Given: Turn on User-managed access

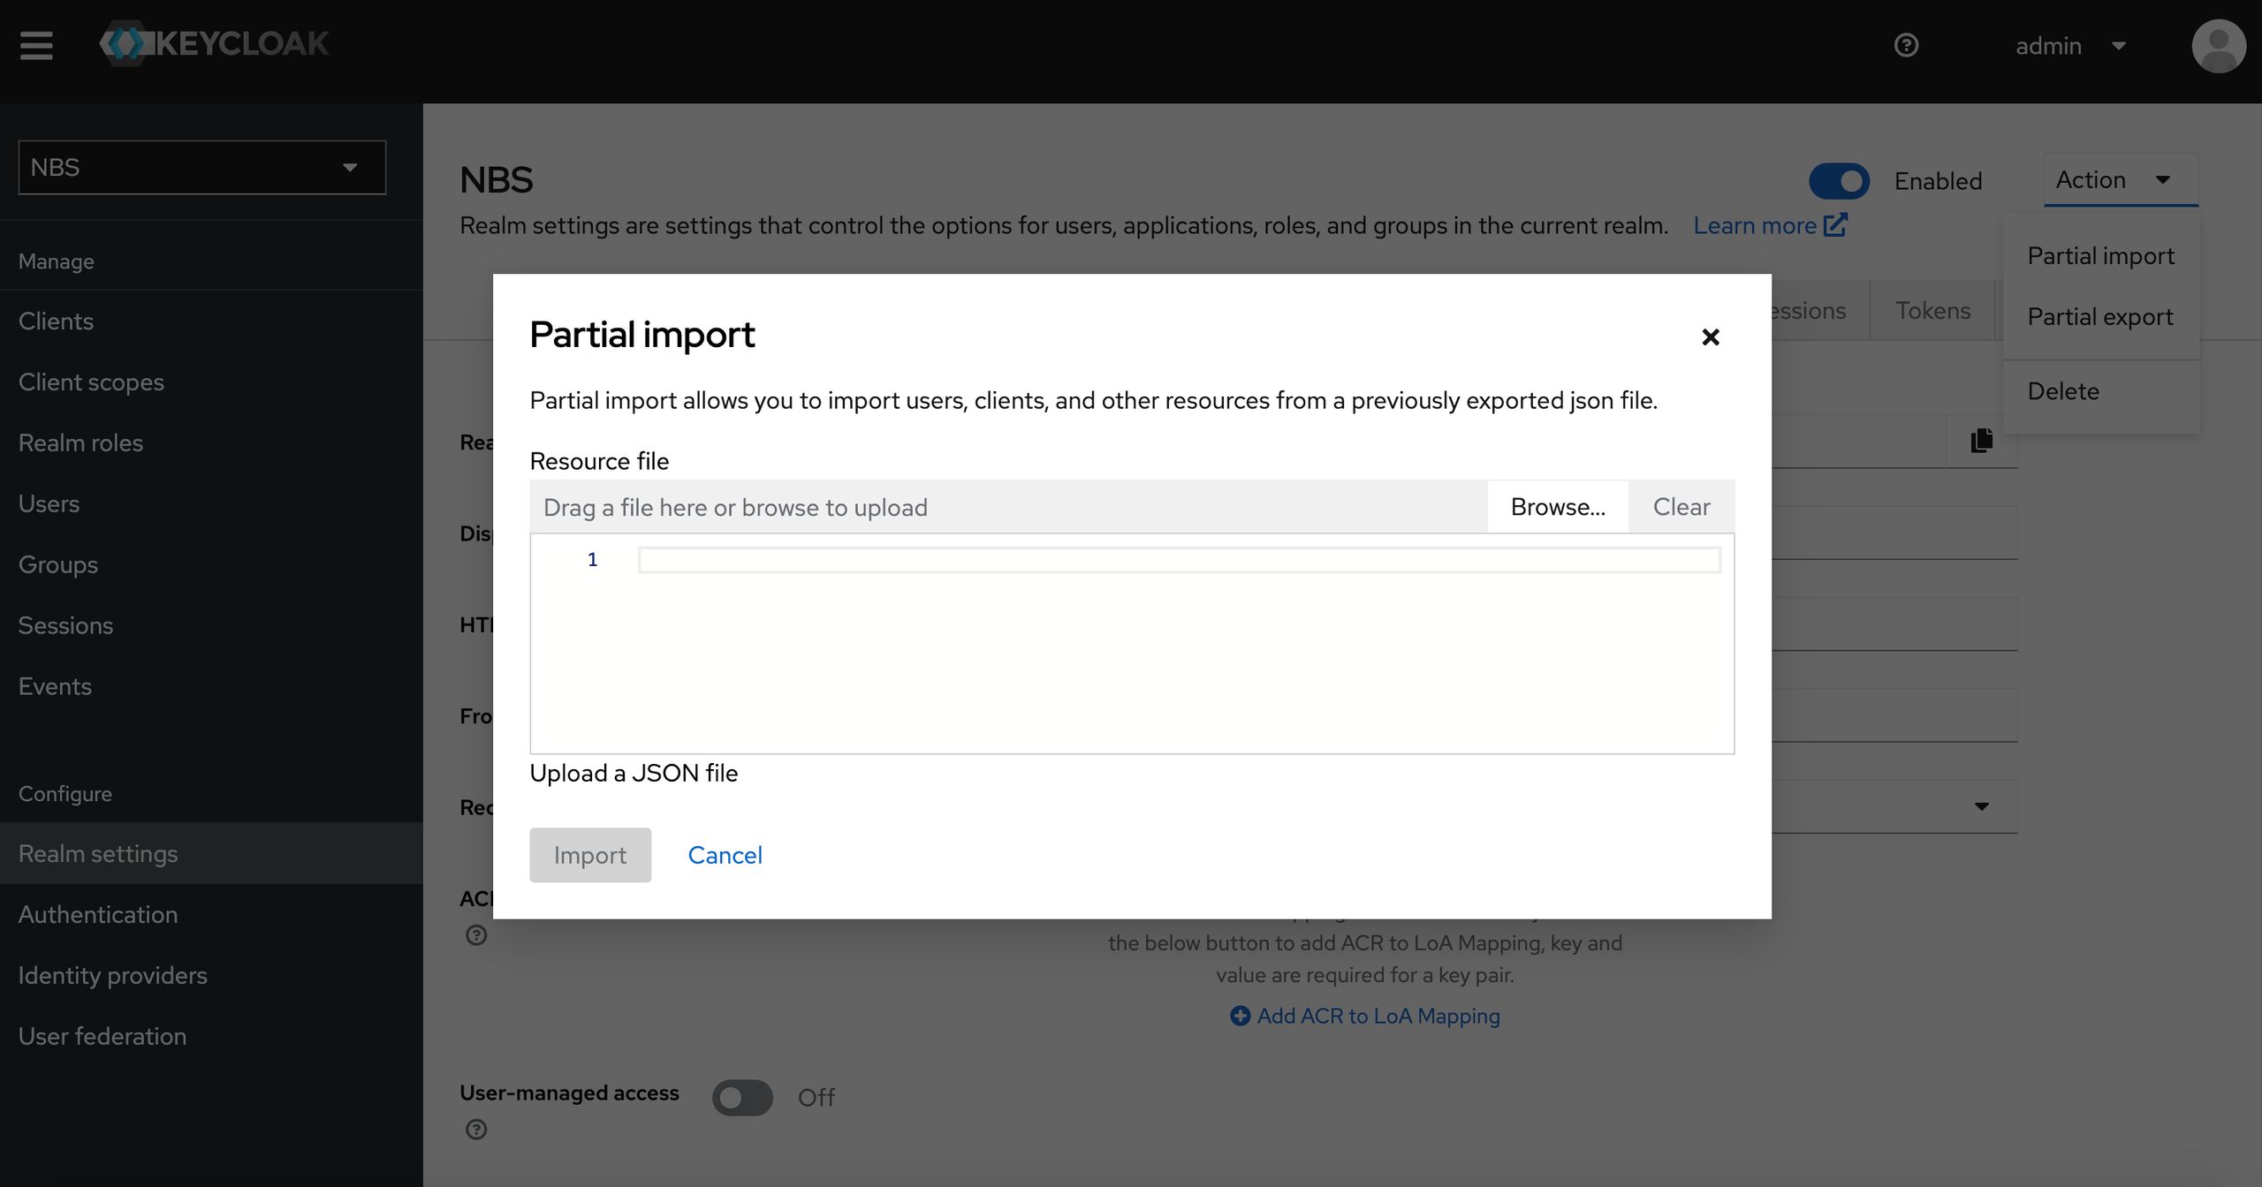Looking at the screenshot, I should tap(741, 1097).
